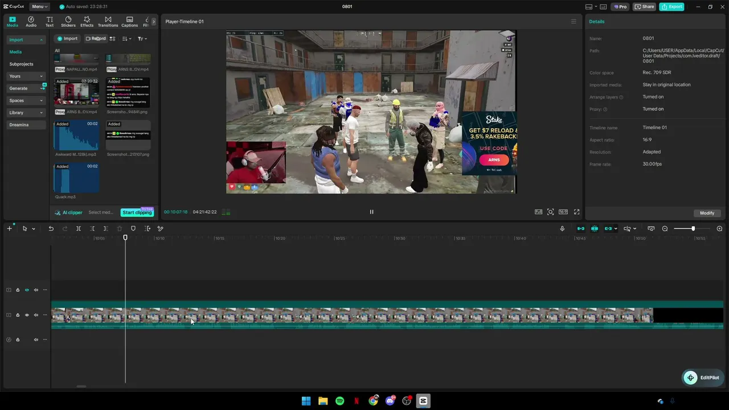Click the Record button
Image resolution: width=729 pixels, height=410 pixels.
(95, 39)
